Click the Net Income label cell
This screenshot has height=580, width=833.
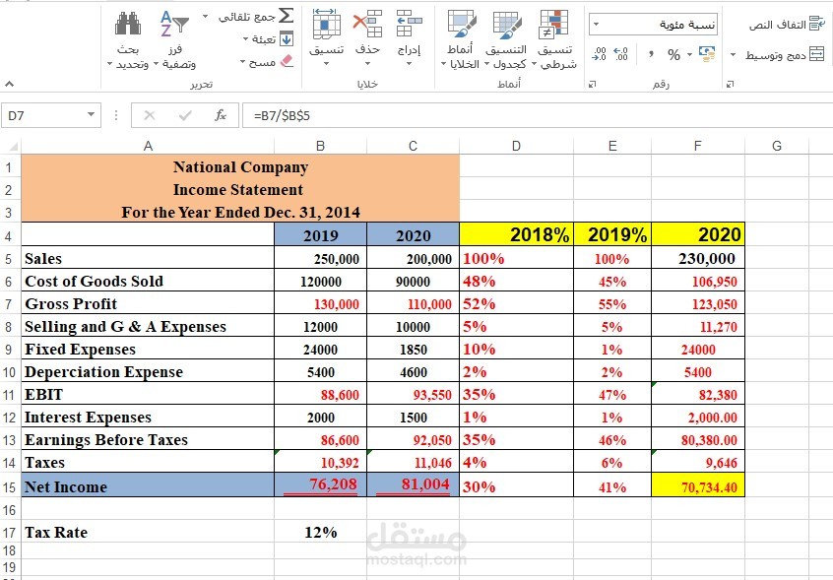pyautogui.click(x=148, y=486)
